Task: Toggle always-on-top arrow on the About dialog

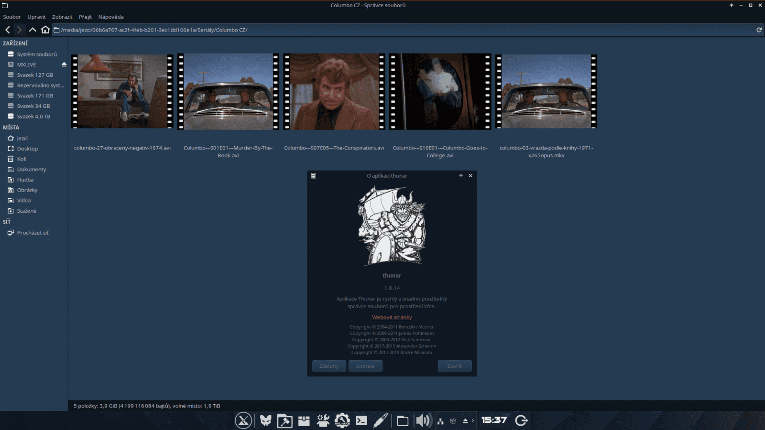Action: coord(461,175)
